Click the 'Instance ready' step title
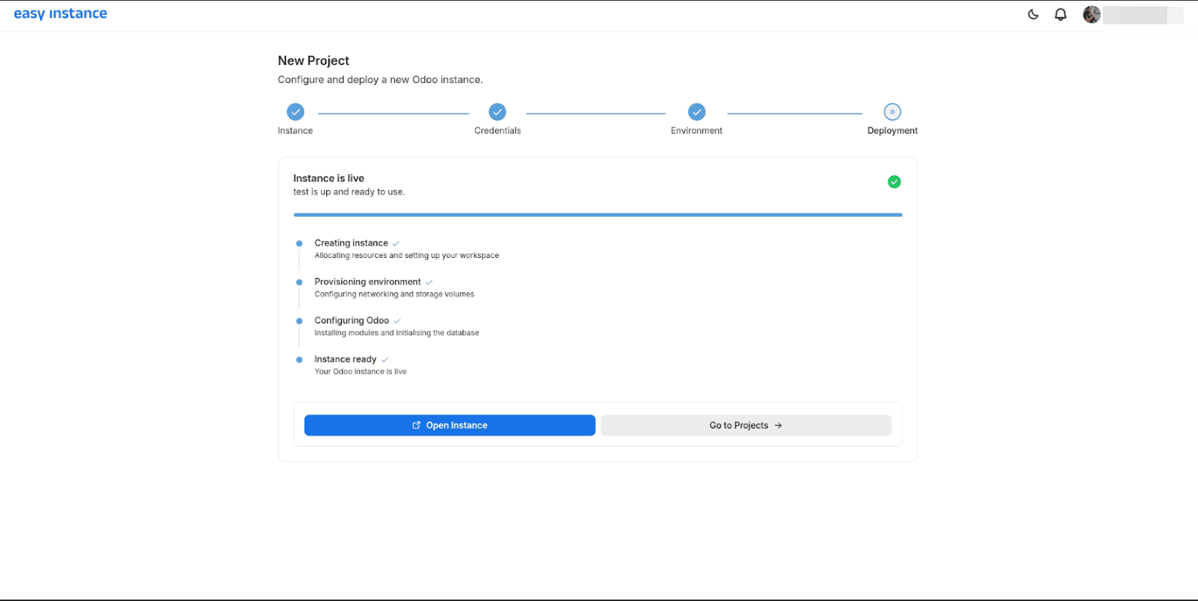Viewport: 1198px width, 601px height. point(345,359)
